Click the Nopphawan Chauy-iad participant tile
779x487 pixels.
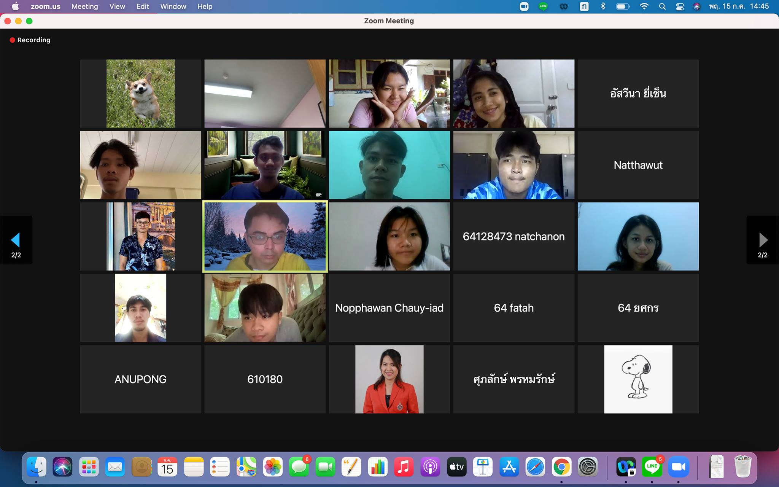(x=389, y=308)
